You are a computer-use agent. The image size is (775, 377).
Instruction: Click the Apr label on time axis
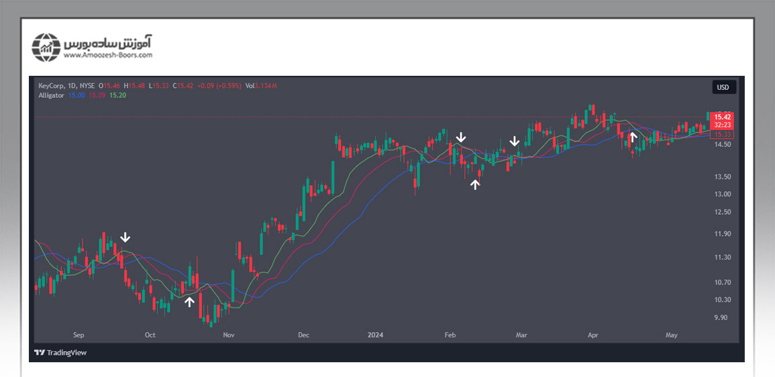592,334
